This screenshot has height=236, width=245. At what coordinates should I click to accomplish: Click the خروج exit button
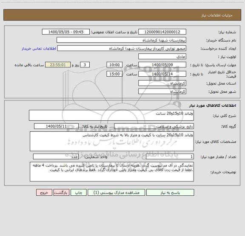(x=44, y=192)
